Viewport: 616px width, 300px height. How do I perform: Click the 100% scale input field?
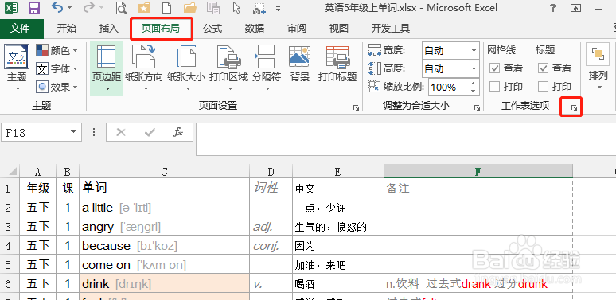pyautogui.click(x=448, y=87)
